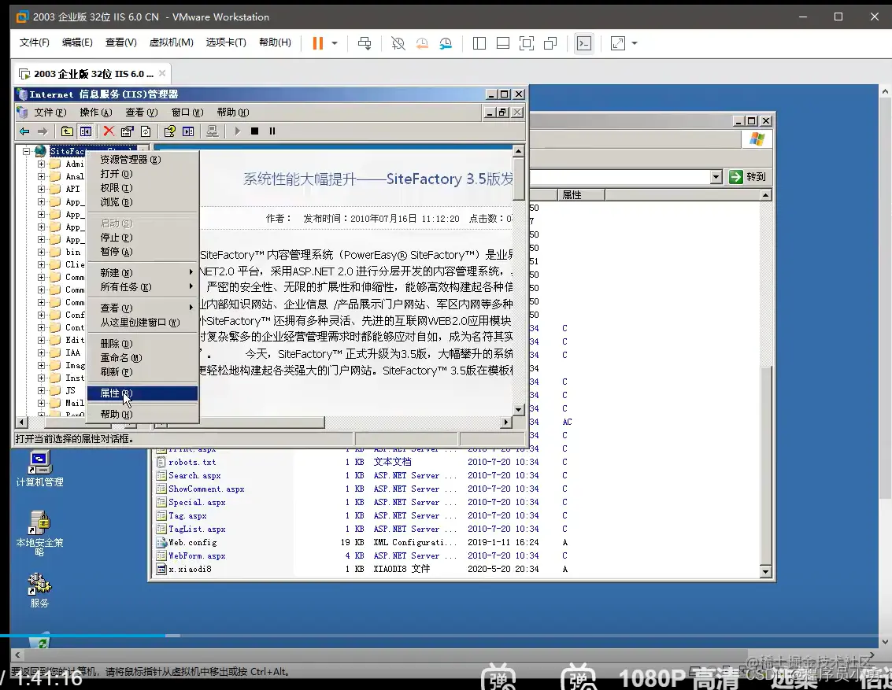Open the stretch display dropdown arrow
This screenshot has width=892, height=690.
click(x=635, y=43)
